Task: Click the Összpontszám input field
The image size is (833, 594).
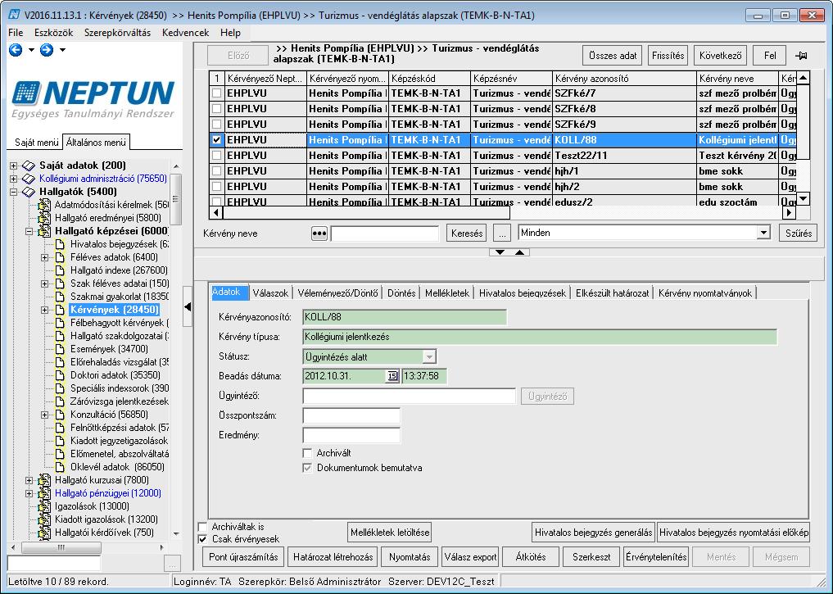Action: click(x=351, y=415)
